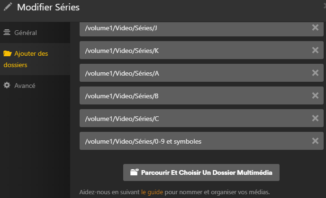Click the open folder sidebar icon
This screenshot has height=198, width=326.
click(x=7, y=54)
